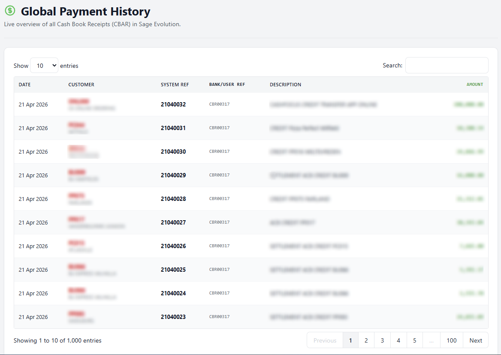Click the 'Global Payment History' heading
This screenshot has height=355, width=501.
point(86,12)
